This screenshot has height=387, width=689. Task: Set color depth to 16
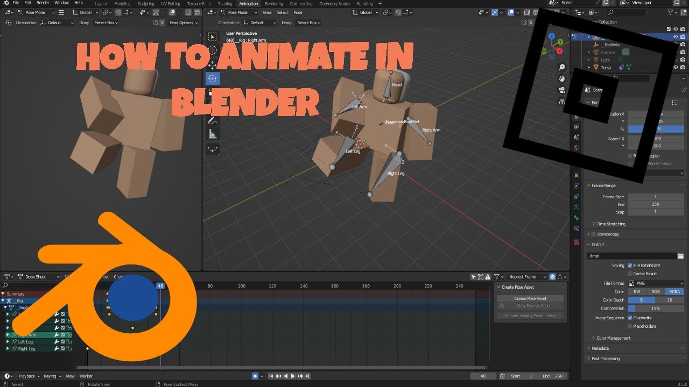[670, 300]
